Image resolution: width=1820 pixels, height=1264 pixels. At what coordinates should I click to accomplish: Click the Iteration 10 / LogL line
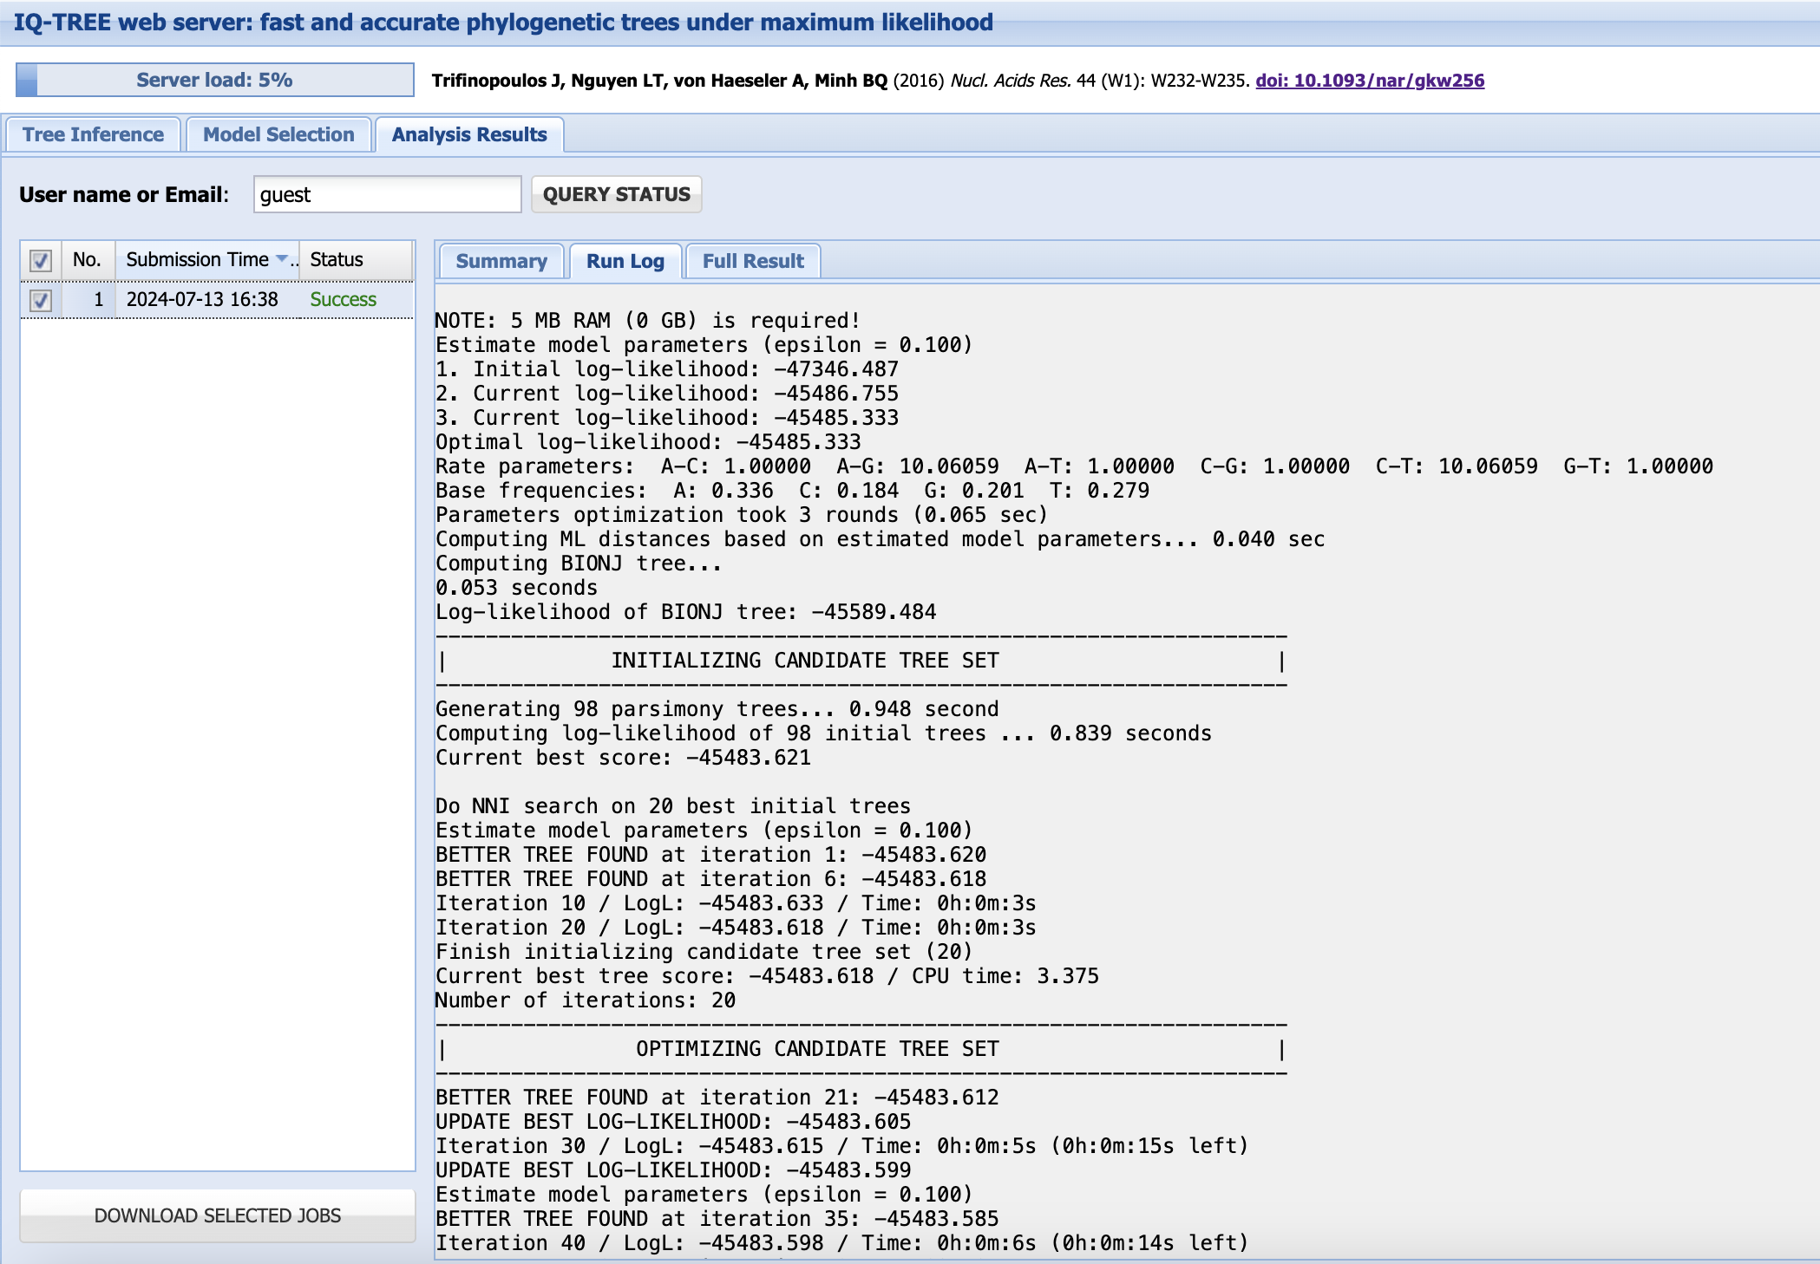[736, 903]
